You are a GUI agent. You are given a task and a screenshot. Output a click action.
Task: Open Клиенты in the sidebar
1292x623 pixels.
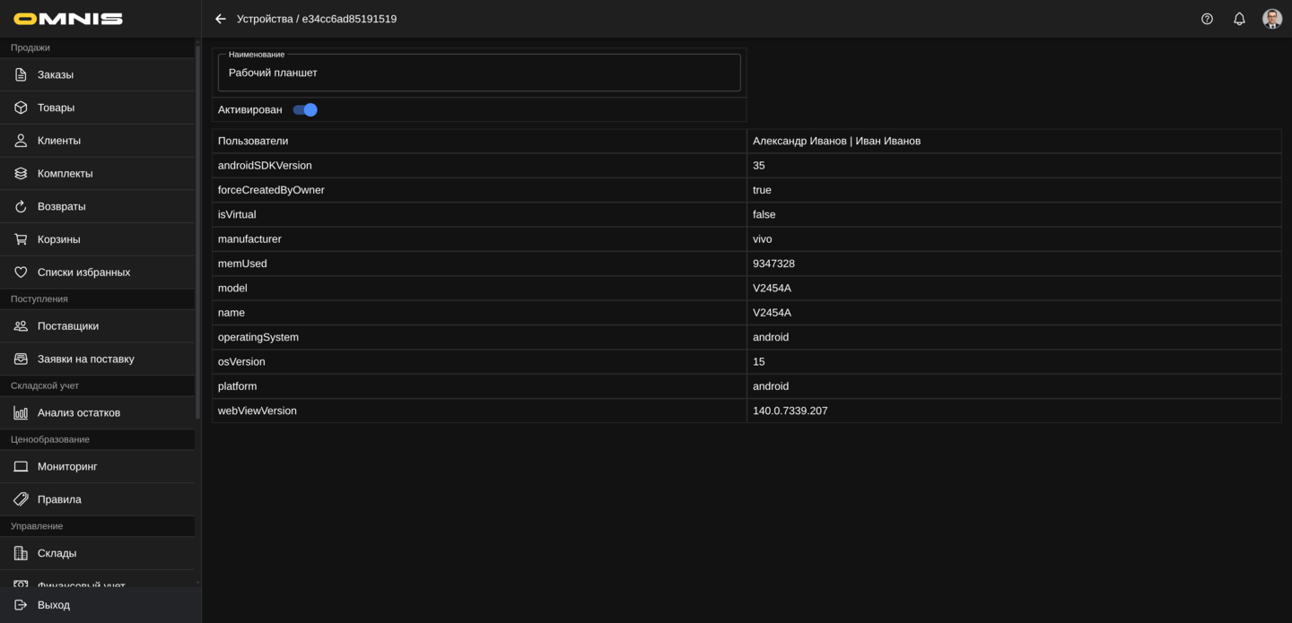click(x=59, y=141)
